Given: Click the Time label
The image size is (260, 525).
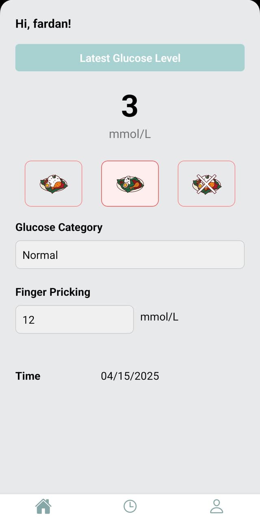Looking at the screenshot, I should (x=28, y=376).
